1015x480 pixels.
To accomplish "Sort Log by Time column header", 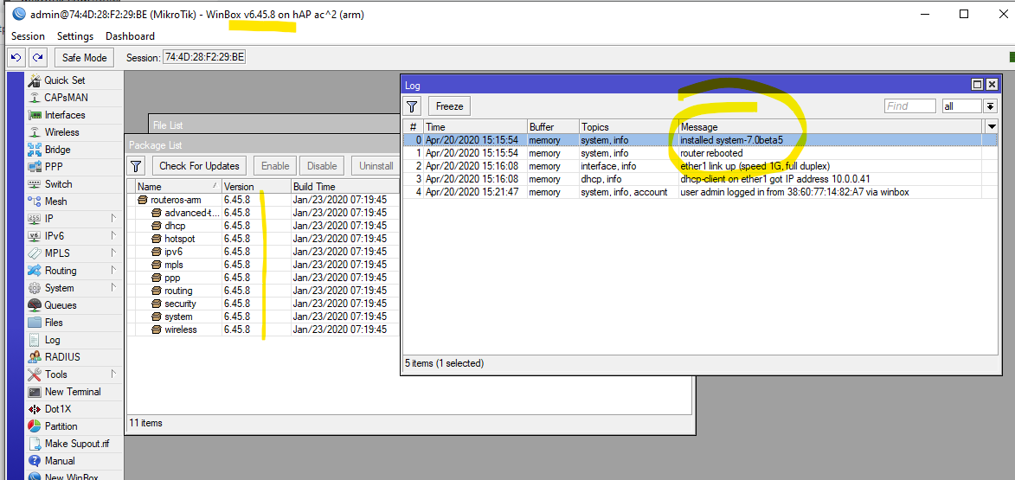I will point(475,127).
